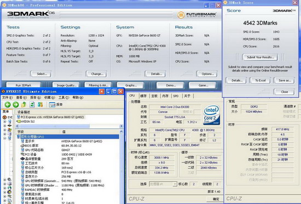
Task: Open the 处理器 selection dropdown in CPU-Z
Action: [x=163, y=184]
